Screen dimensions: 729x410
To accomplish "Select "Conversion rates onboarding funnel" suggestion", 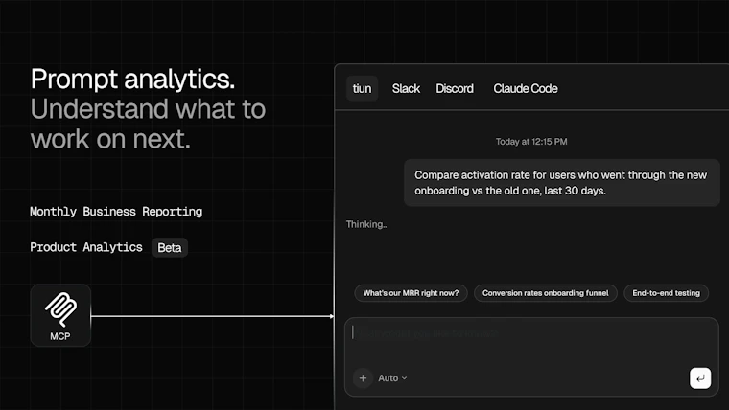I will (546, 293).
